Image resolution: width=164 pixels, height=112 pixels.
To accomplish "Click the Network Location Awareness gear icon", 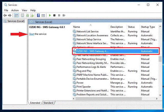I will tap(74, 35).
